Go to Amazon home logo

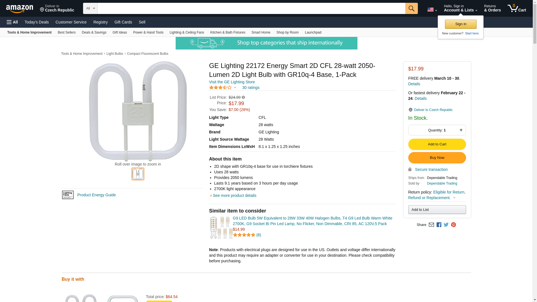coord(20,9)
